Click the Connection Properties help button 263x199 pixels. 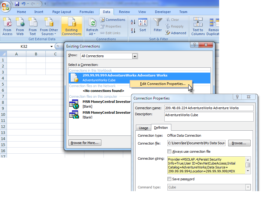coord(237,97)
